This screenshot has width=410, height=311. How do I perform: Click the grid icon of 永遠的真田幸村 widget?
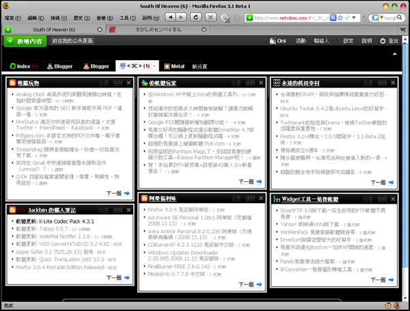pyautogui.click(x=276, y=83)
